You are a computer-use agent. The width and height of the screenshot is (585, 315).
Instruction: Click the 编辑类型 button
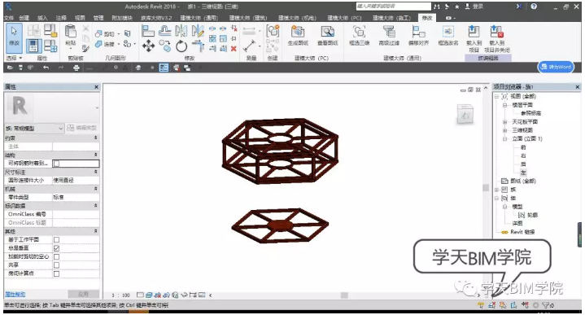(x=81, y=128)
